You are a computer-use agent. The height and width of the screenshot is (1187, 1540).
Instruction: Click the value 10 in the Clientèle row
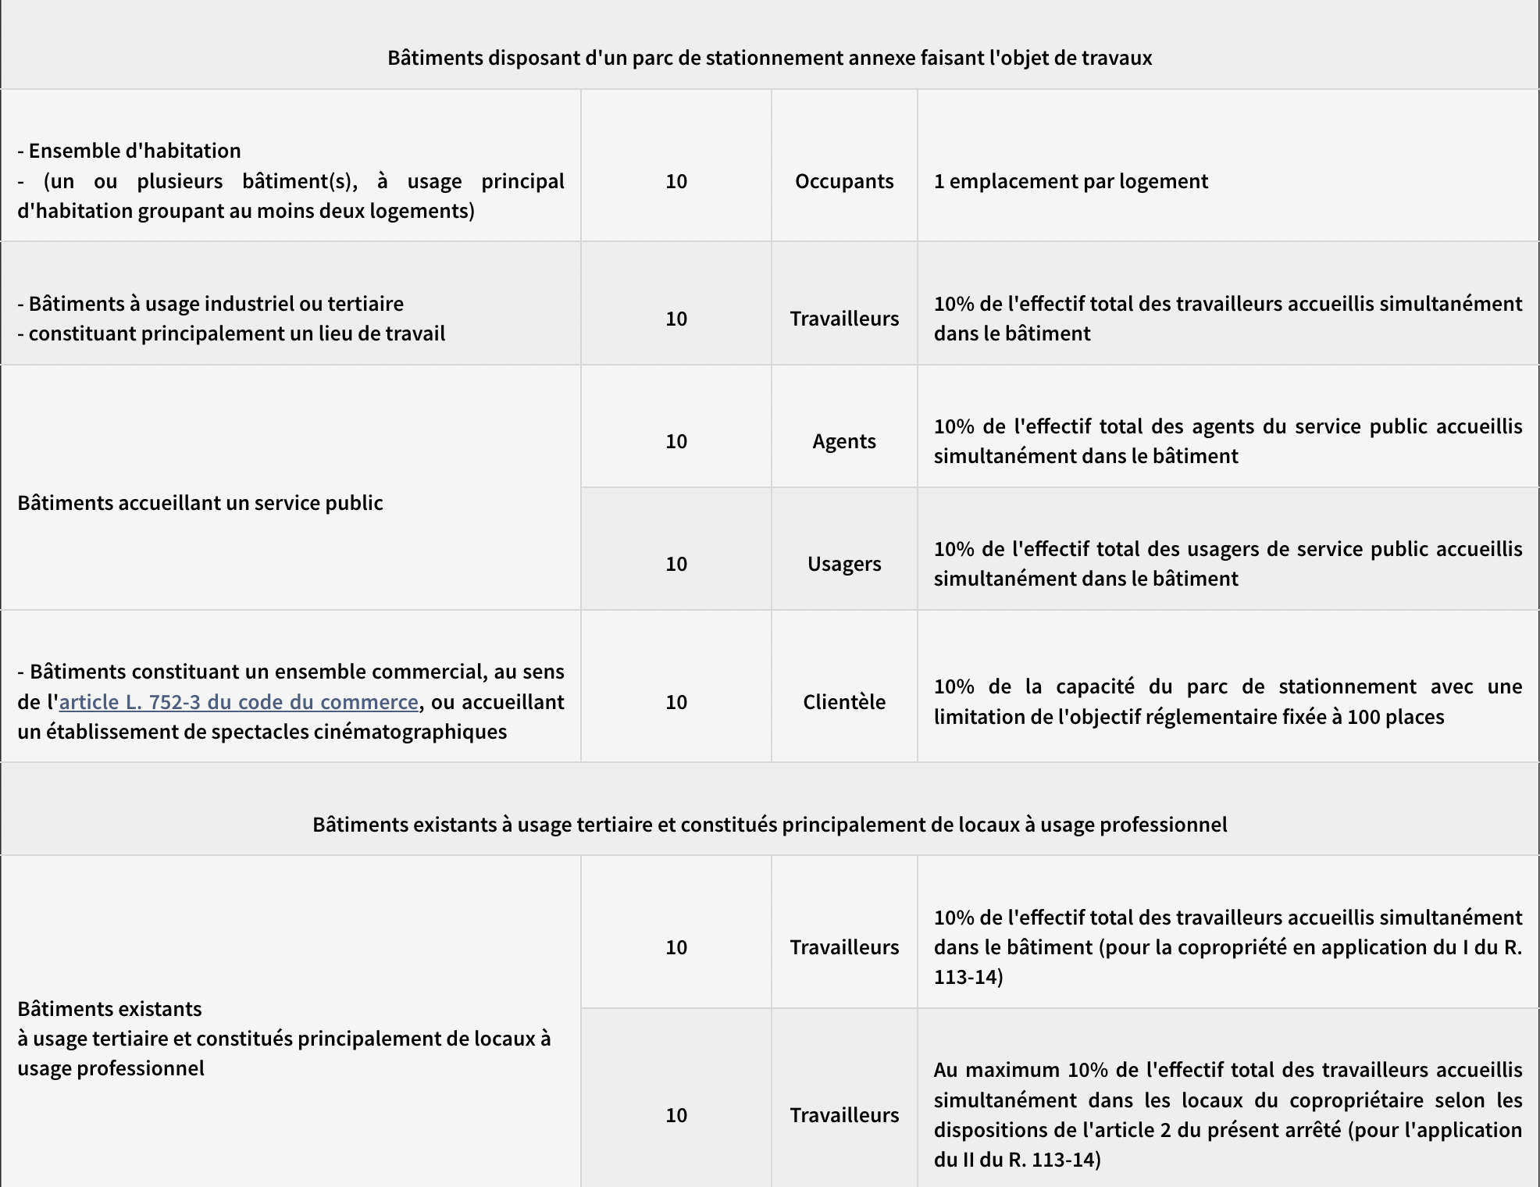click(676, 702)
